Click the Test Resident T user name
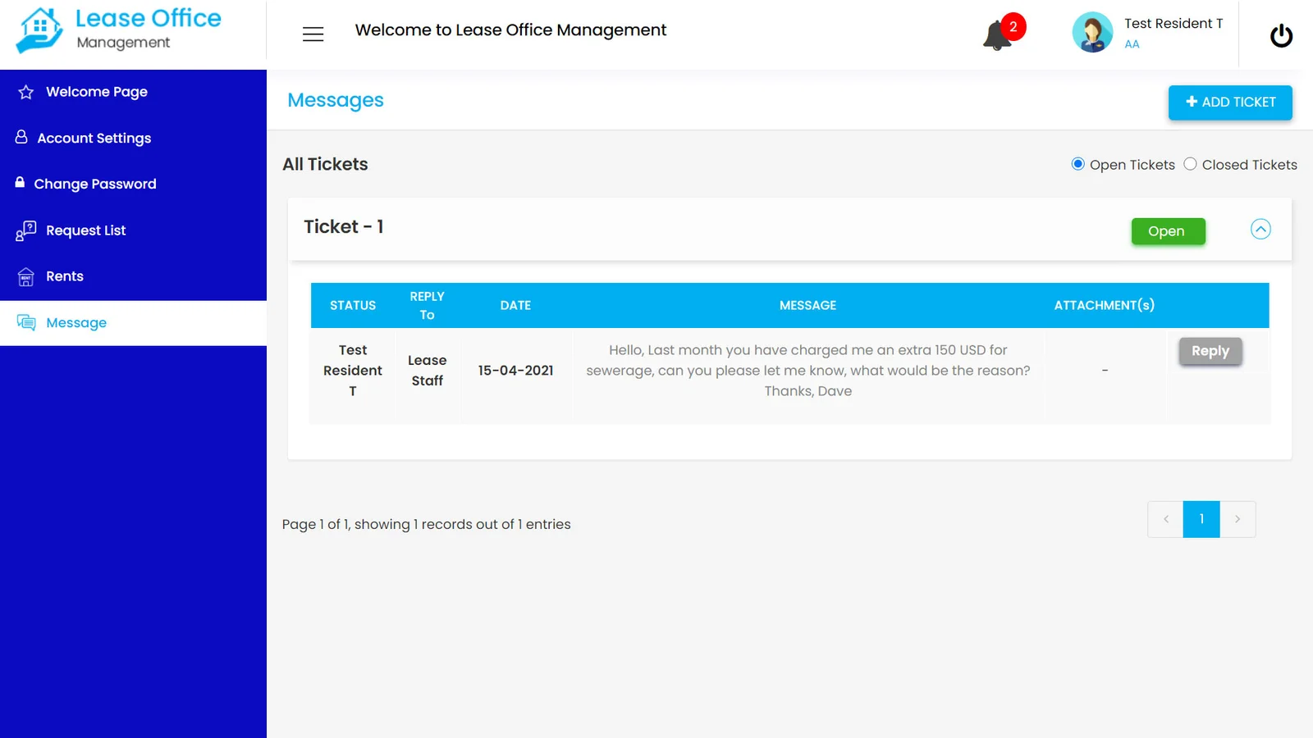The width and height of the screenshot is (1313, 738). tap(1173, 24)
